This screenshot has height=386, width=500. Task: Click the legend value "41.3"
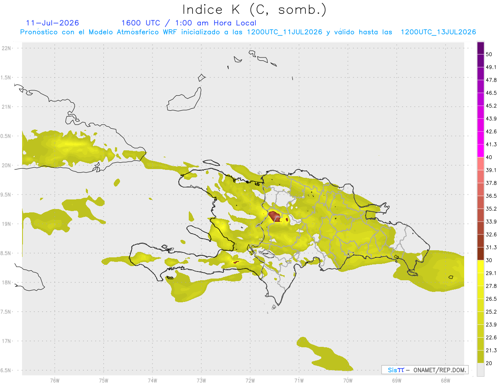[491, 144]
